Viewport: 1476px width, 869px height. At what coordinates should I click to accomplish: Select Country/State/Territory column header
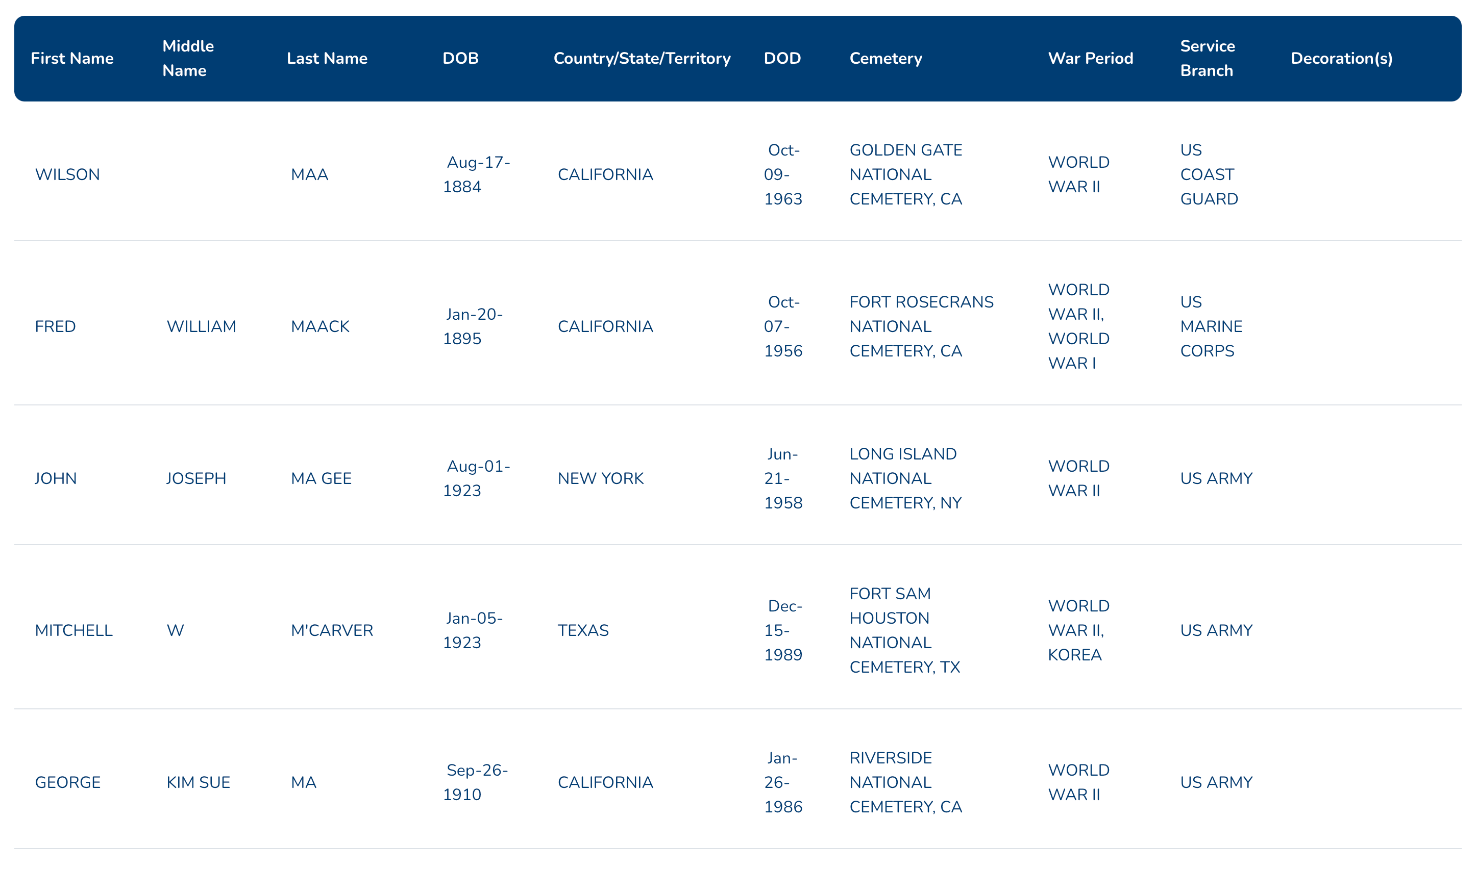point(642,59)
